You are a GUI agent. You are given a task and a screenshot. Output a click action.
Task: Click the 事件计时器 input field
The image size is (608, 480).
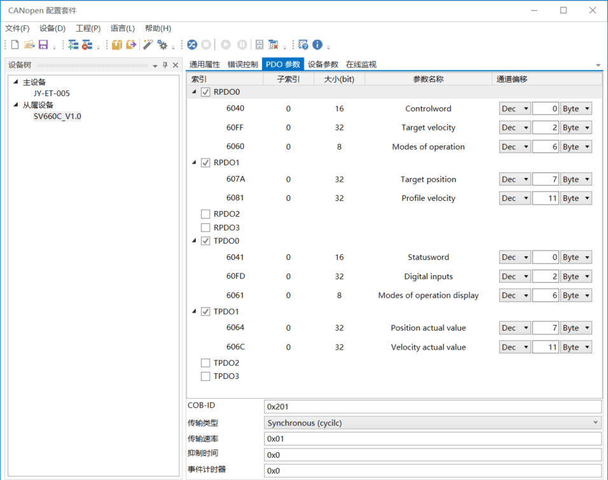pyautogui.click(x=432, y=470)
